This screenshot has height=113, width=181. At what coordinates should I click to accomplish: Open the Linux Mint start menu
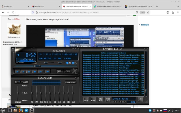pyautogui.click(x=3, y=110)
